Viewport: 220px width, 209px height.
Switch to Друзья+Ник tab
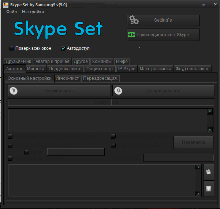pos(18,61)
